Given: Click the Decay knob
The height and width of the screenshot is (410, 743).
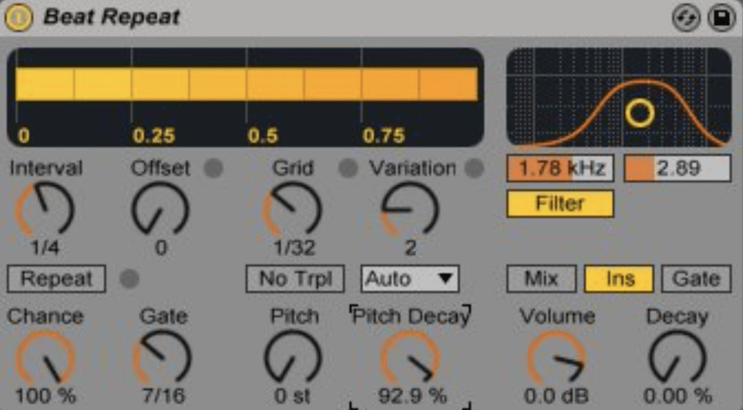Looking at the screenshot, I should [677, 358].
